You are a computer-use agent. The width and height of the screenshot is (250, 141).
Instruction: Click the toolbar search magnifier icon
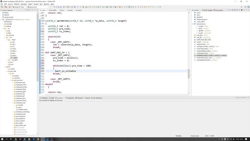point(241,7)
